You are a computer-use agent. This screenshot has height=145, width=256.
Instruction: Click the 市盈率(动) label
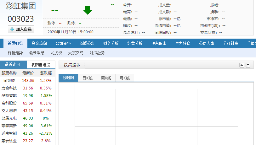[x=210, y=26]
